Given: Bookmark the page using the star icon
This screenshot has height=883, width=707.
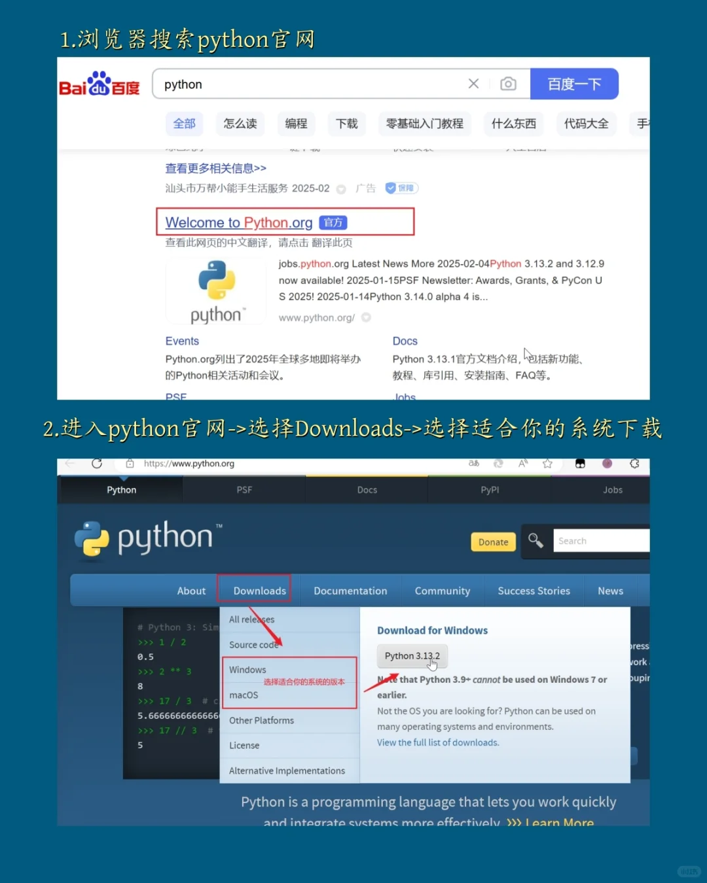Looking at the screenshot, I should click(547, 463).
